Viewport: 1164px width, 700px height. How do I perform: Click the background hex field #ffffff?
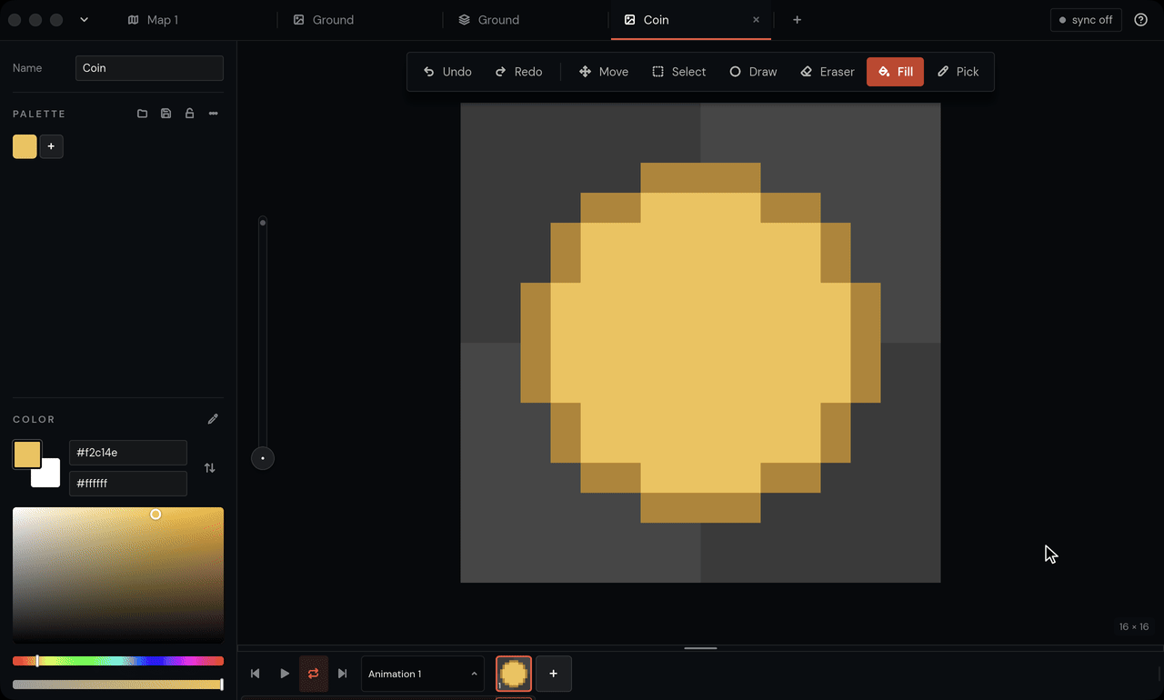point(128,484)
